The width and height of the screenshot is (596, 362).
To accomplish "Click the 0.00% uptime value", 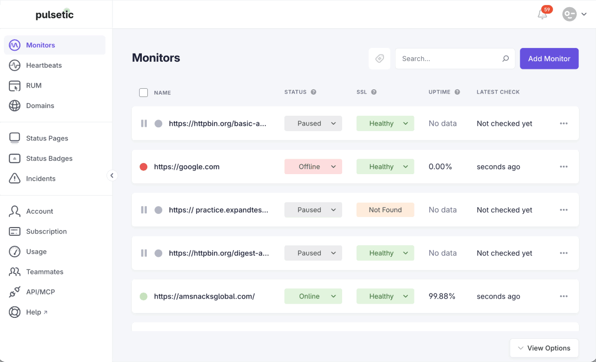I will coord(440,166).
